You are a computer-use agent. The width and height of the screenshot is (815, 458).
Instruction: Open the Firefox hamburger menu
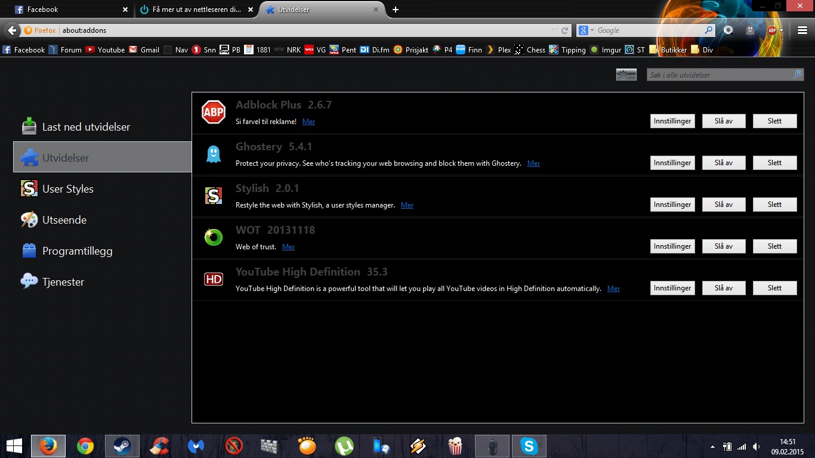tap(802, 30)
